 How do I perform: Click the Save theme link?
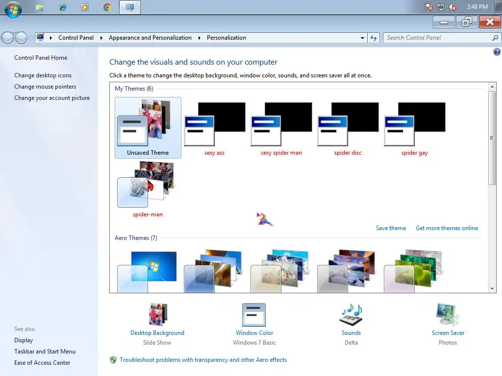391,228
